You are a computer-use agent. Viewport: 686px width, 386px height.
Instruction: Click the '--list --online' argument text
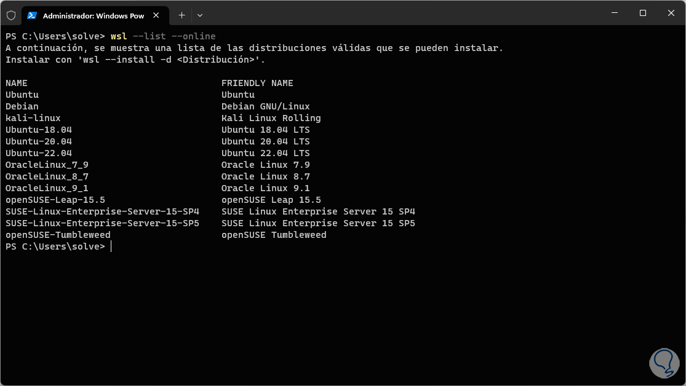174,36
